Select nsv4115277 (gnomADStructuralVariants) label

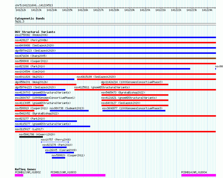(x=43, y=124)
